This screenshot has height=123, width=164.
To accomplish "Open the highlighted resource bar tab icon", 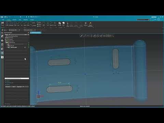I will (x=2, y=53).
